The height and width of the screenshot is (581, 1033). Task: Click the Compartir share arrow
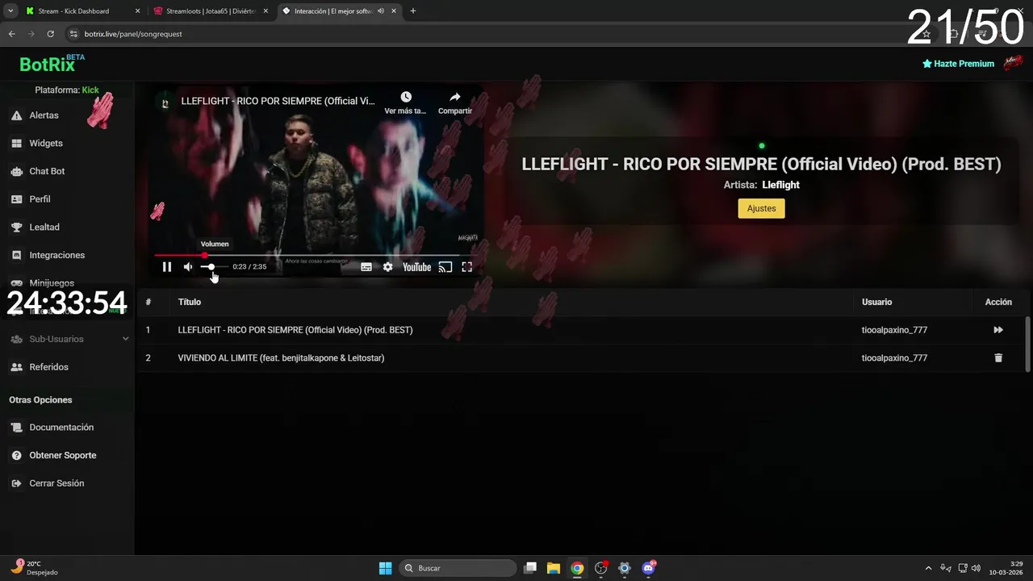[455, 97]
